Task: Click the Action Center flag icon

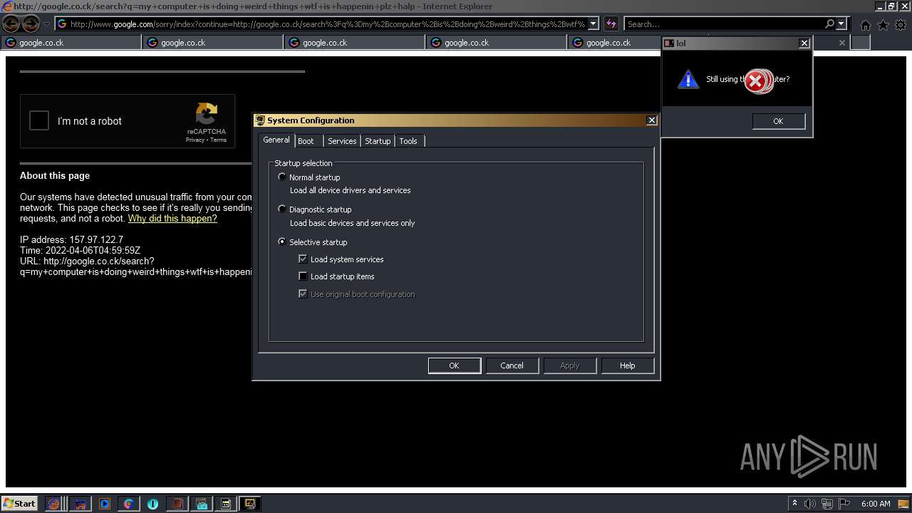Action: [x=844, y=504]
